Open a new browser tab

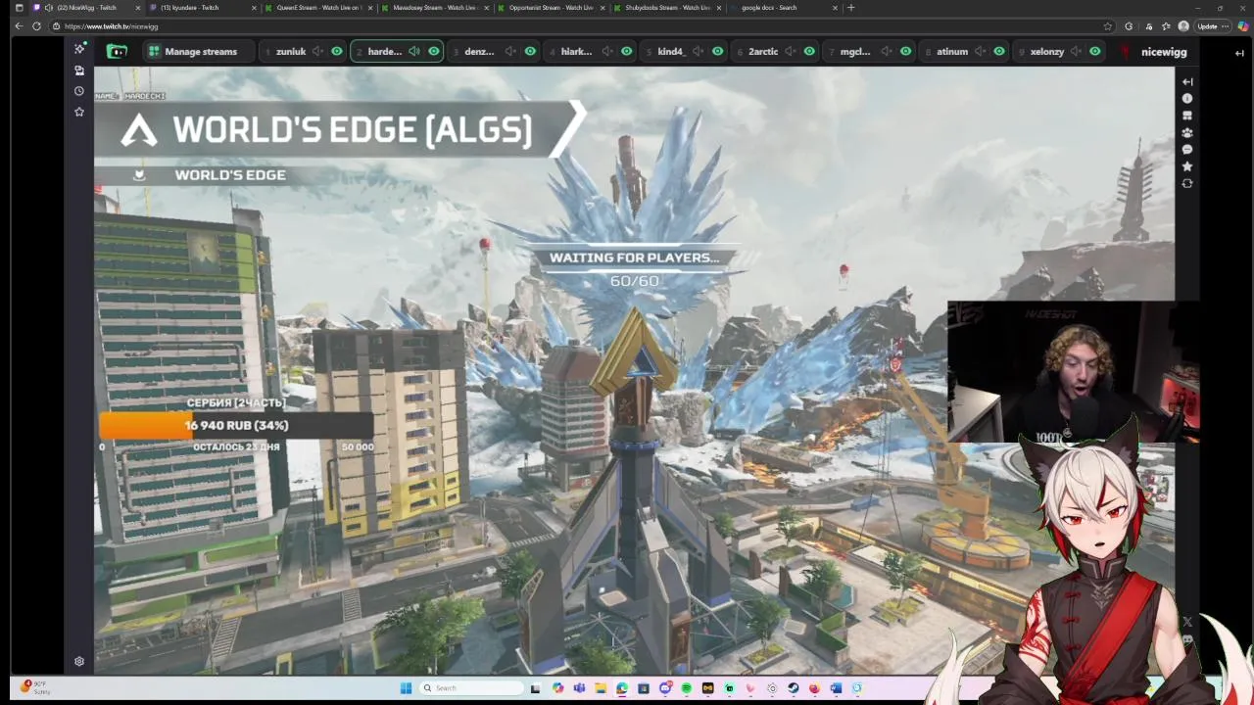(x=850, y=8)
